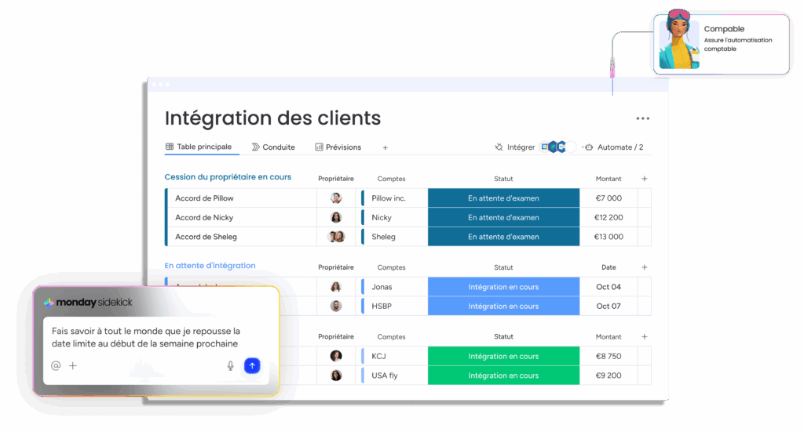Activate the microphone in sidekick

[230, 365]
